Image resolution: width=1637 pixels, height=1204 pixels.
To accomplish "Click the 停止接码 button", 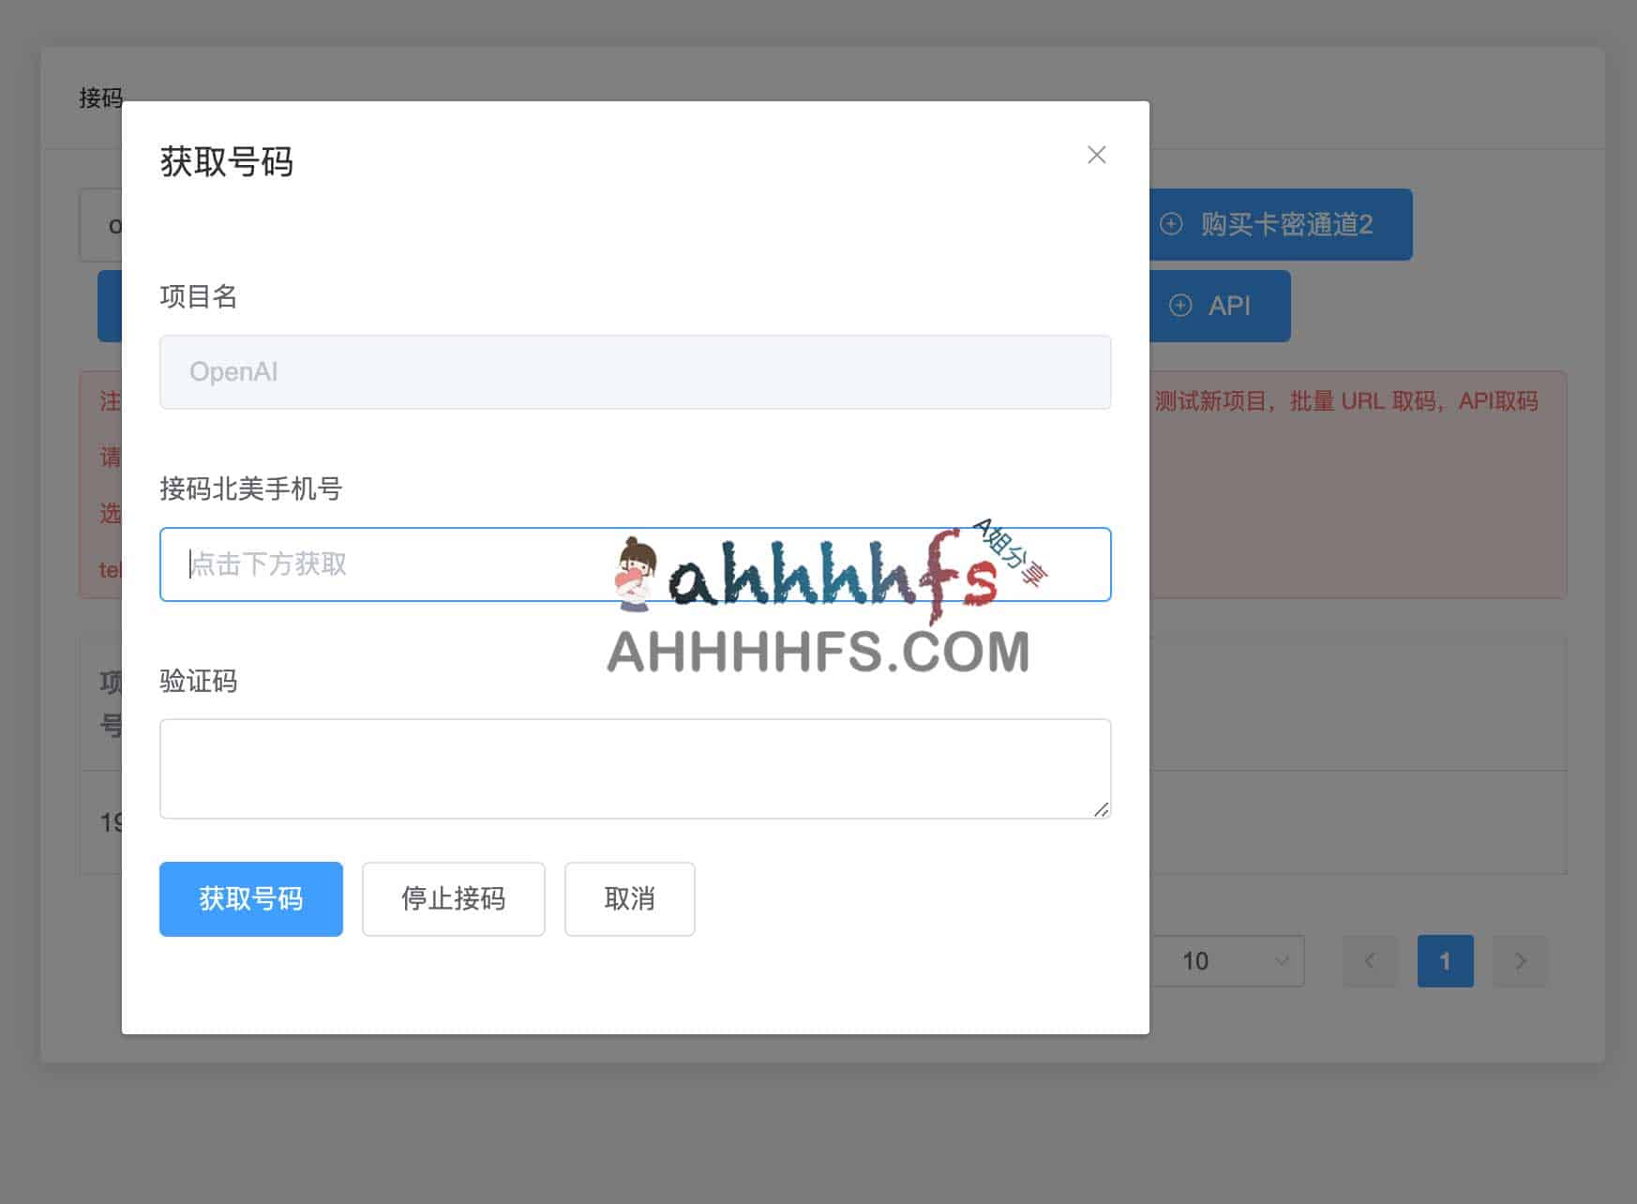I will 453,899.
